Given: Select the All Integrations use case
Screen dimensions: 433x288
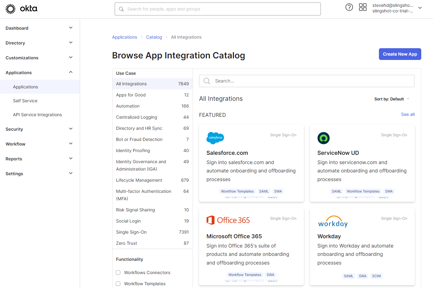Looking at the screenshot, I should pos(152,84).
